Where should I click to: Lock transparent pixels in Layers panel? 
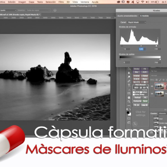coord(157,80)
